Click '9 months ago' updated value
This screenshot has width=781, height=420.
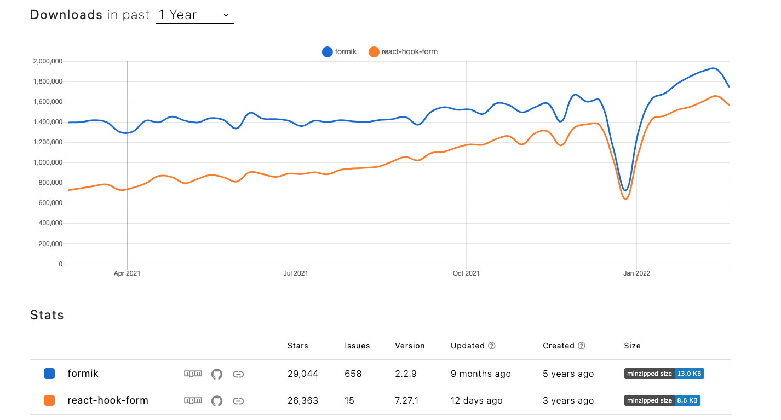481,374
